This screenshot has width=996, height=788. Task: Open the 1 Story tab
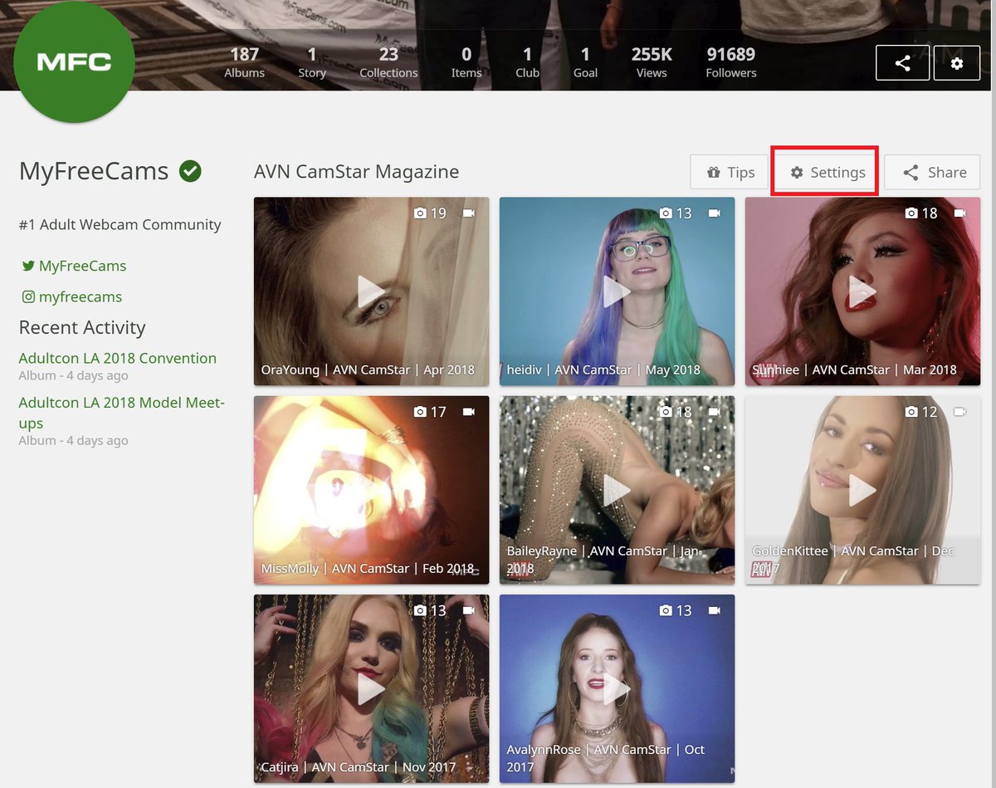[312, 62]
